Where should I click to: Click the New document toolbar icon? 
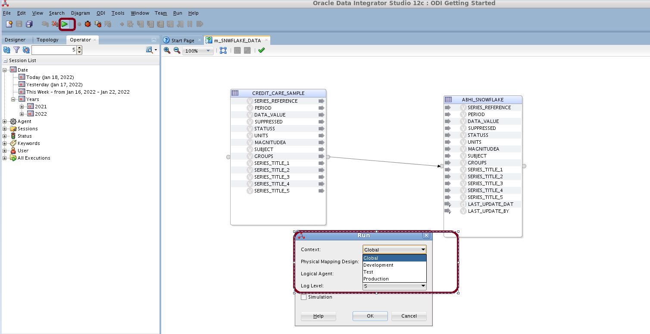9,24
